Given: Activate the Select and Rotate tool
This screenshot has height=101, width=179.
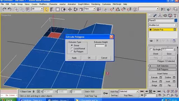Looking at the screenshot, I should 75,9.
